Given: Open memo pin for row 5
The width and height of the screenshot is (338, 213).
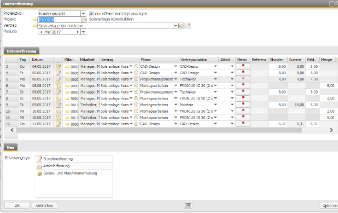Looking at the screenshot, I should tap(243, 79).
